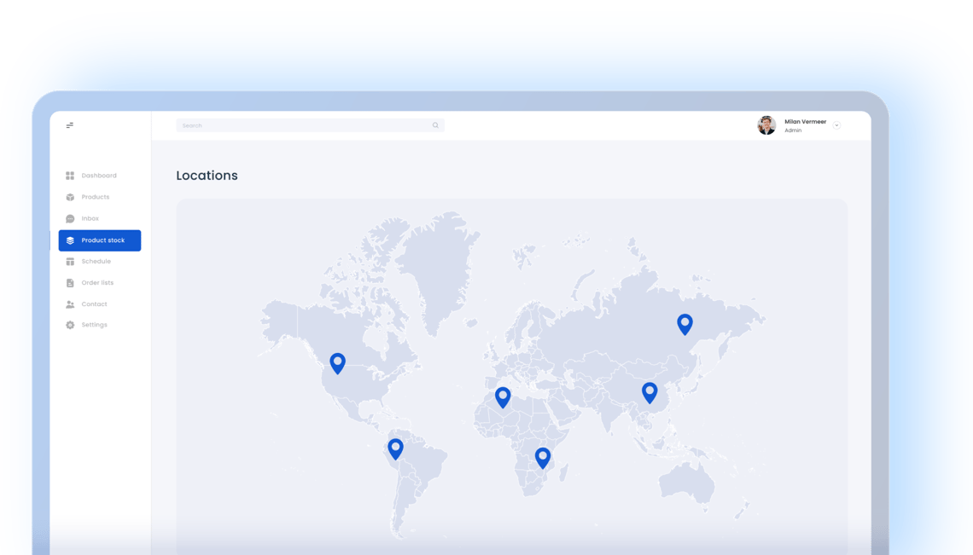Open the Schedule calendar icon
Viewport: 973px width, 555px height.
(70, 261)
